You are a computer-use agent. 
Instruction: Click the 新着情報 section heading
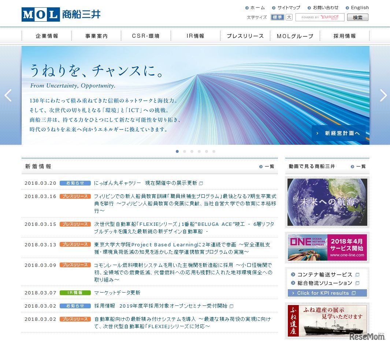pyautogui.click(x=38, y=166)
